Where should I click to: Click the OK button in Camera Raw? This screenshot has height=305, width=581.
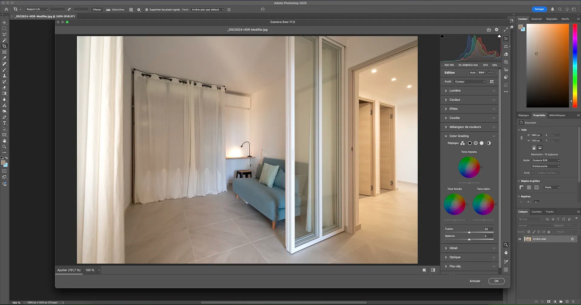click(x=496, y=281)
